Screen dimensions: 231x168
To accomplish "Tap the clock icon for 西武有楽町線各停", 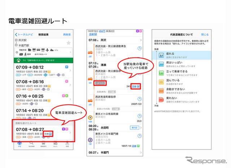I will (x=140, y=99).
